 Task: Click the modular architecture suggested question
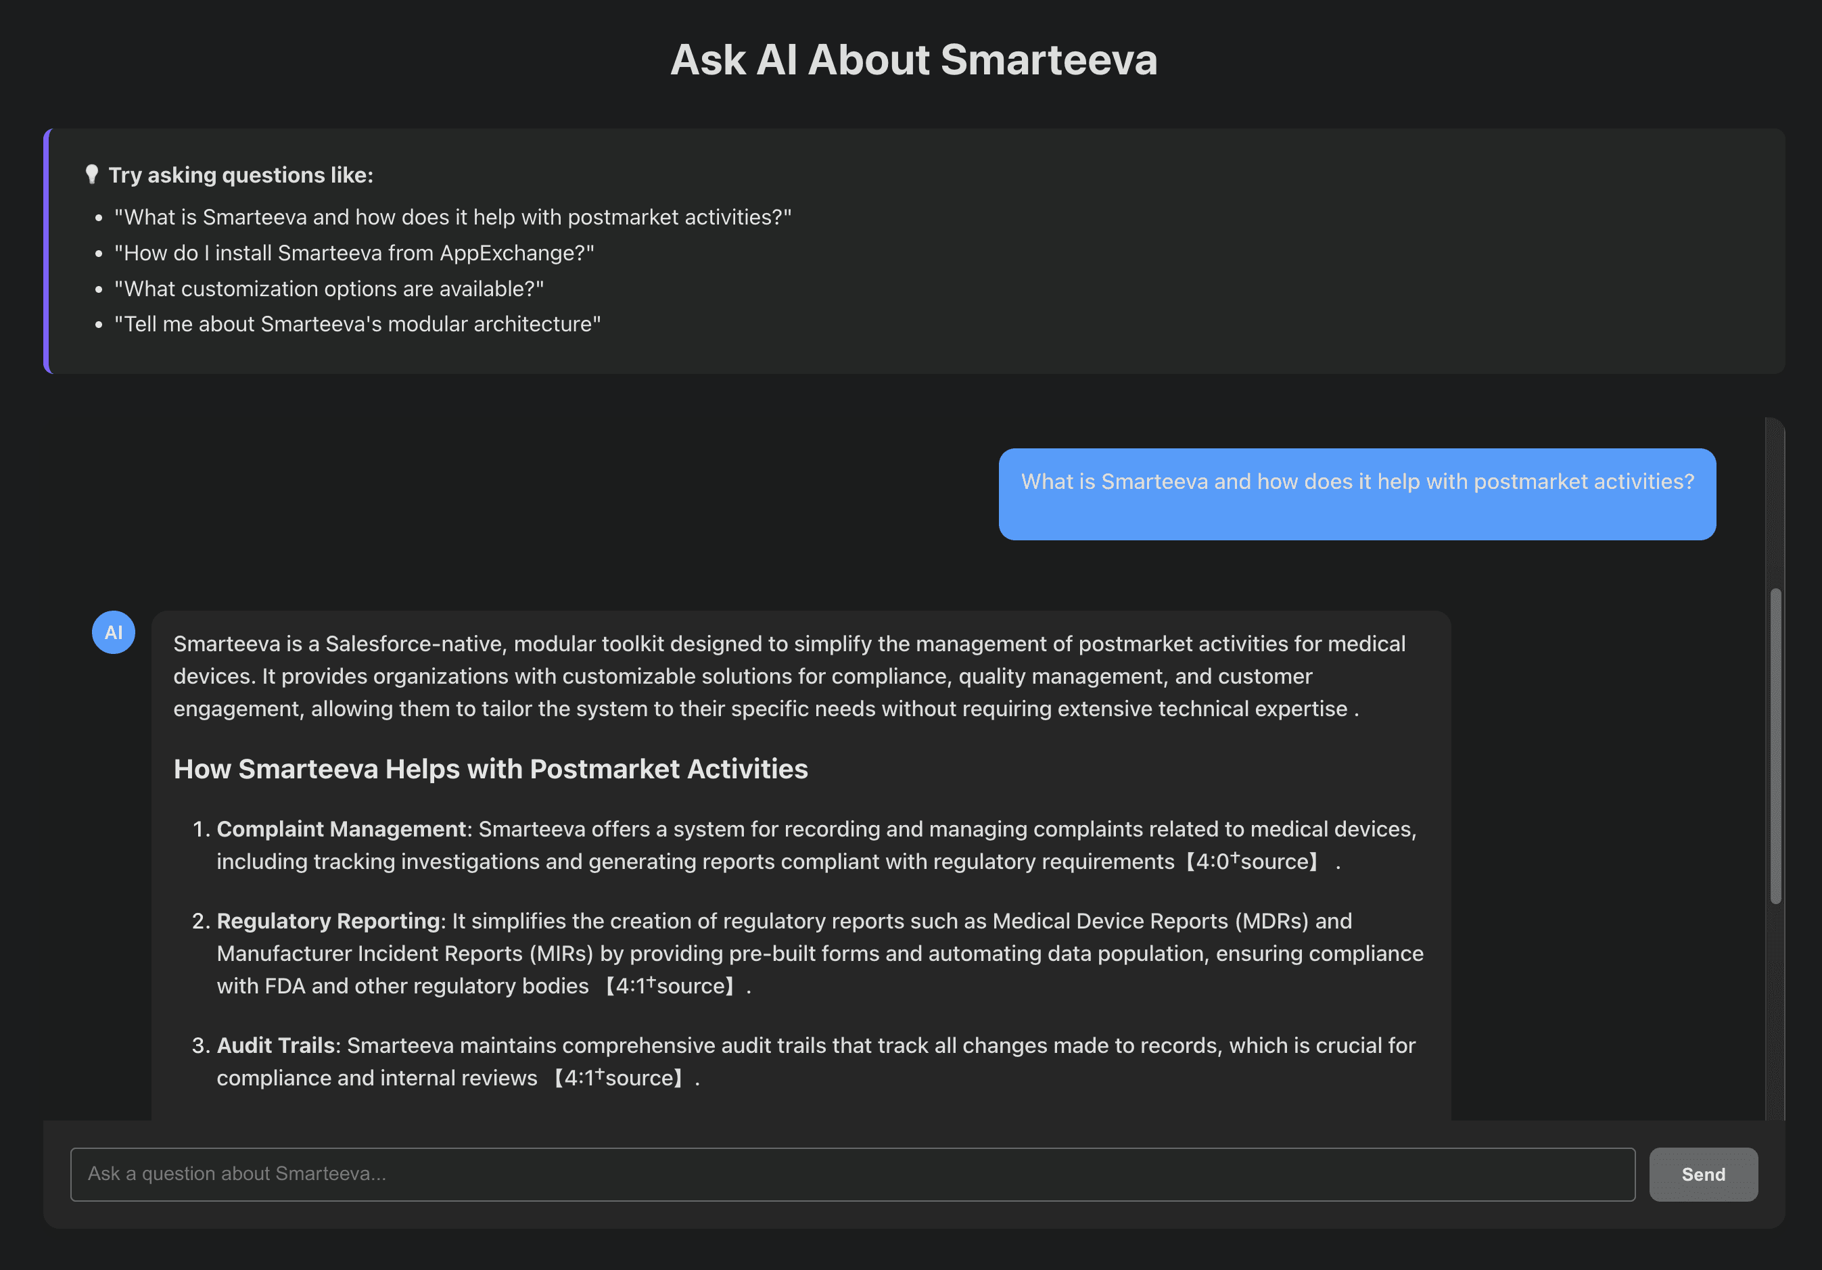(357, 324)
